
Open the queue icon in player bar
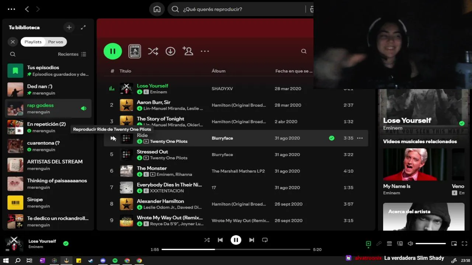coord(389,244)
